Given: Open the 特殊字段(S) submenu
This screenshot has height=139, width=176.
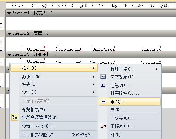Looking at the screenshot, I should pyautogui.click(x=130, y=69).
